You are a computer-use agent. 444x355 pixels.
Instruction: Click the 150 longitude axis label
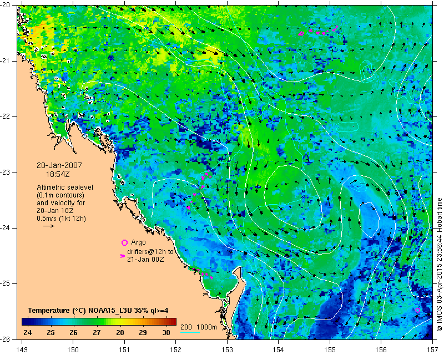(73, 350)
